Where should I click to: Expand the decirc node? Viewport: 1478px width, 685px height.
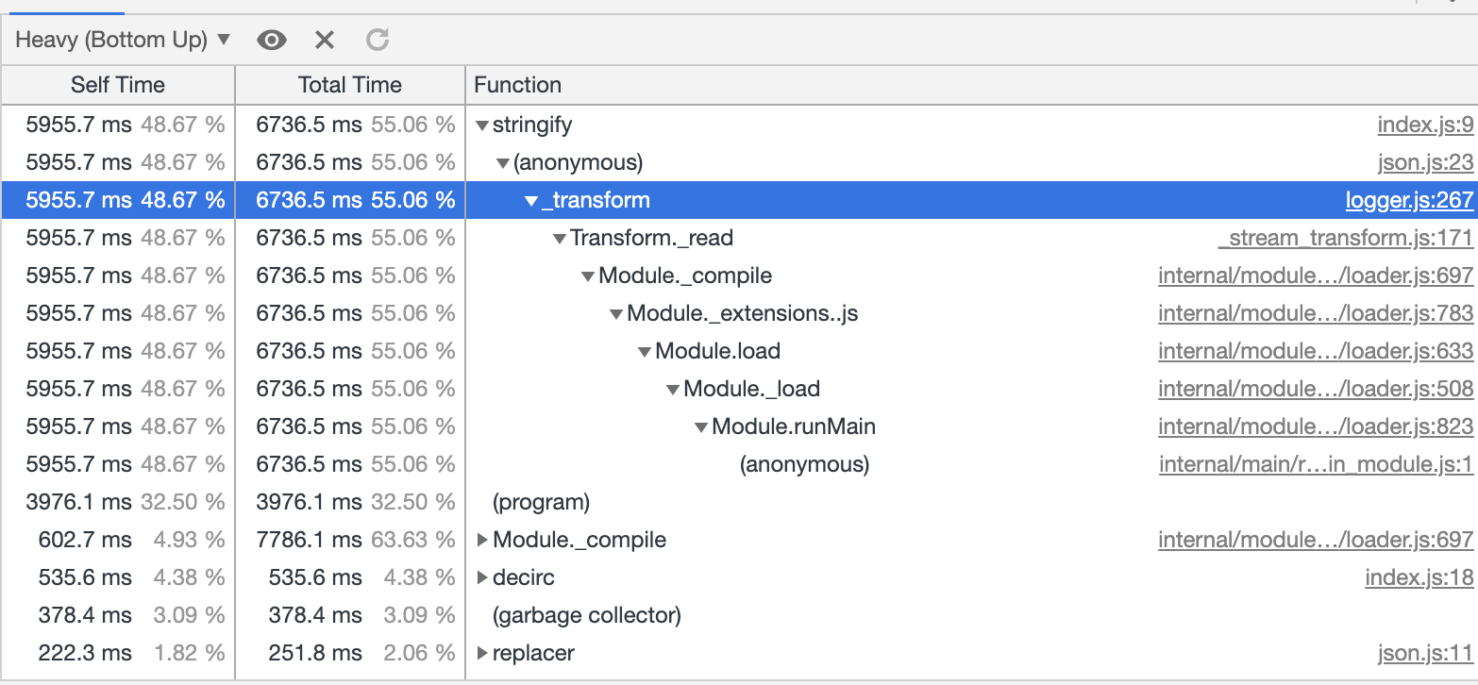pyautogui.click(x=481, y=577)
